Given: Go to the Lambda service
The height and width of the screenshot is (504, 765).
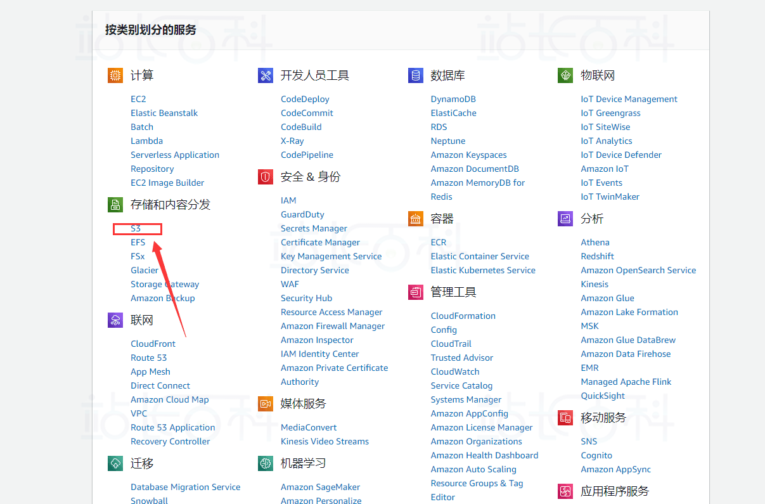Looking at the screenshot, I should [146, 141].
